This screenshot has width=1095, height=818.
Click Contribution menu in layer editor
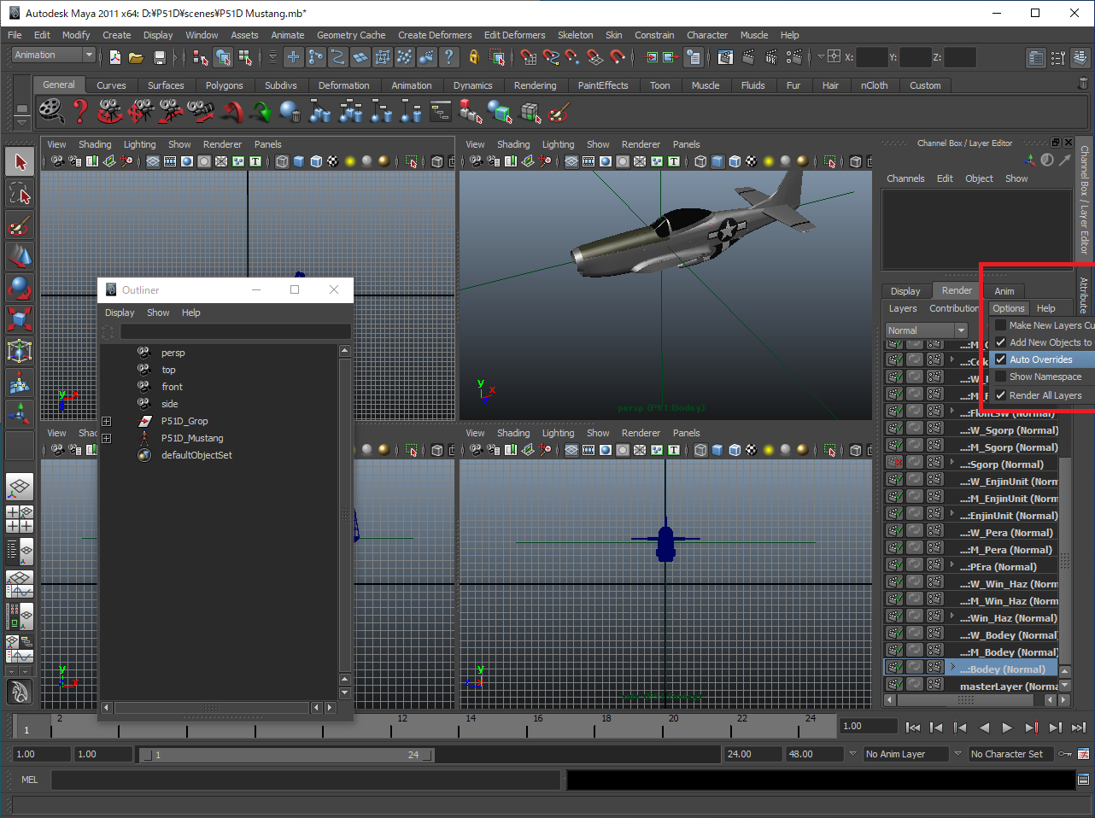(953, 308)
